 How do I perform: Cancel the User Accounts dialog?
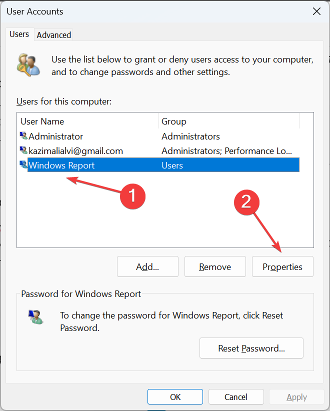click(x=236, y=397)
